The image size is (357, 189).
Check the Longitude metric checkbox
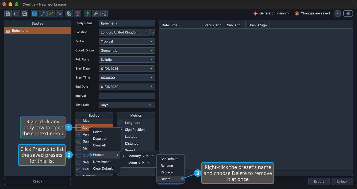(x=121, y=123)
